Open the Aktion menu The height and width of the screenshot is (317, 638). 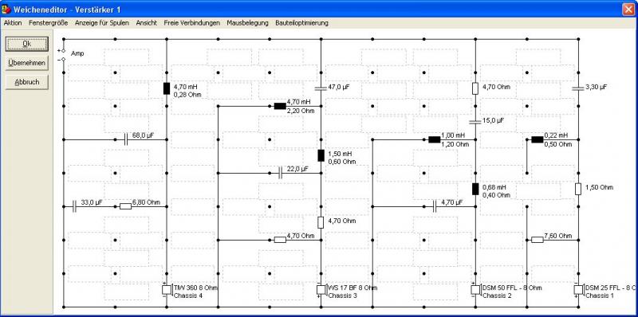[13, 23]
